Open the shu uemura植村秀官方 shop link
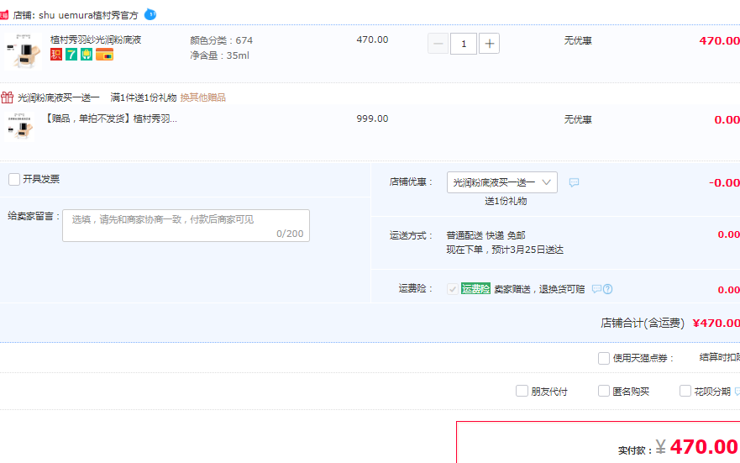Image resolution: width=740 pixels, height=463 pixels. point(88,15)
